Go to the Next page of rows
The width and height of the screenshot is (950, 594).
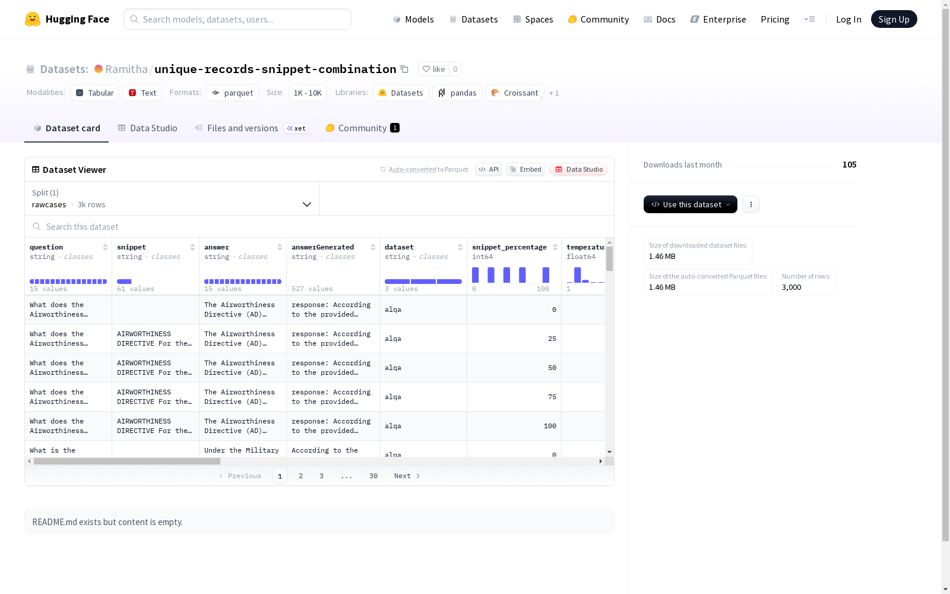click(407, 476)
